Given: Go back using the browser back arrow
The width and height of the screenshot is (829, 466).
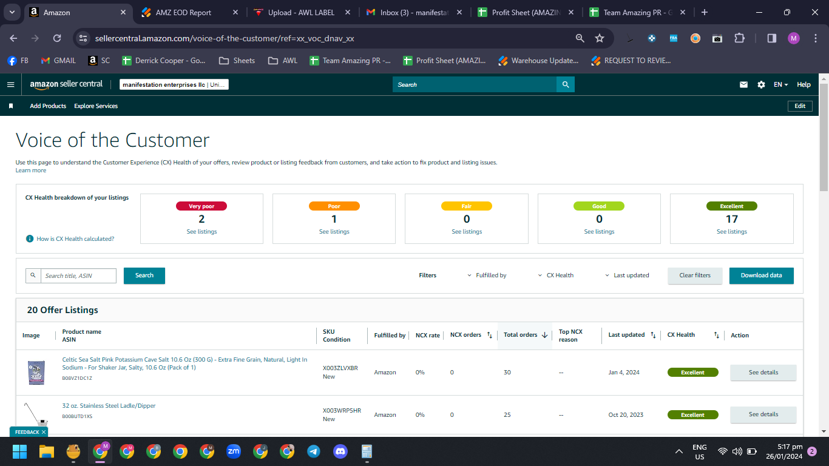Looking at the screenshot, I should click(13, 38).
